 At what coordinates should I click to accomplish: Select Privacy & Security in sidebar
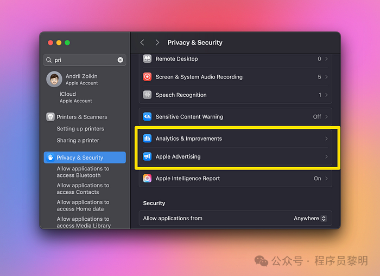tap(85, 157)
